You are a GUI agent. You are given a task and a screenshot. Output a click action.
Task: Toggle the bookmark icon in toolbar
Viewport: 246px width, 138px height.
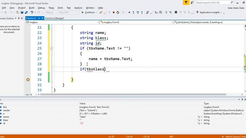pos(176,12)
